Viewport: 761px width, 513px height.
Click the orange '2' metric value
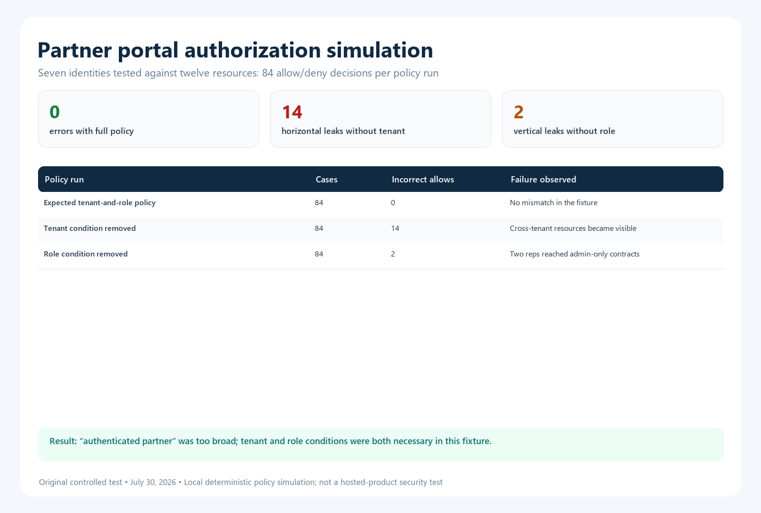(x=518, y=112)
